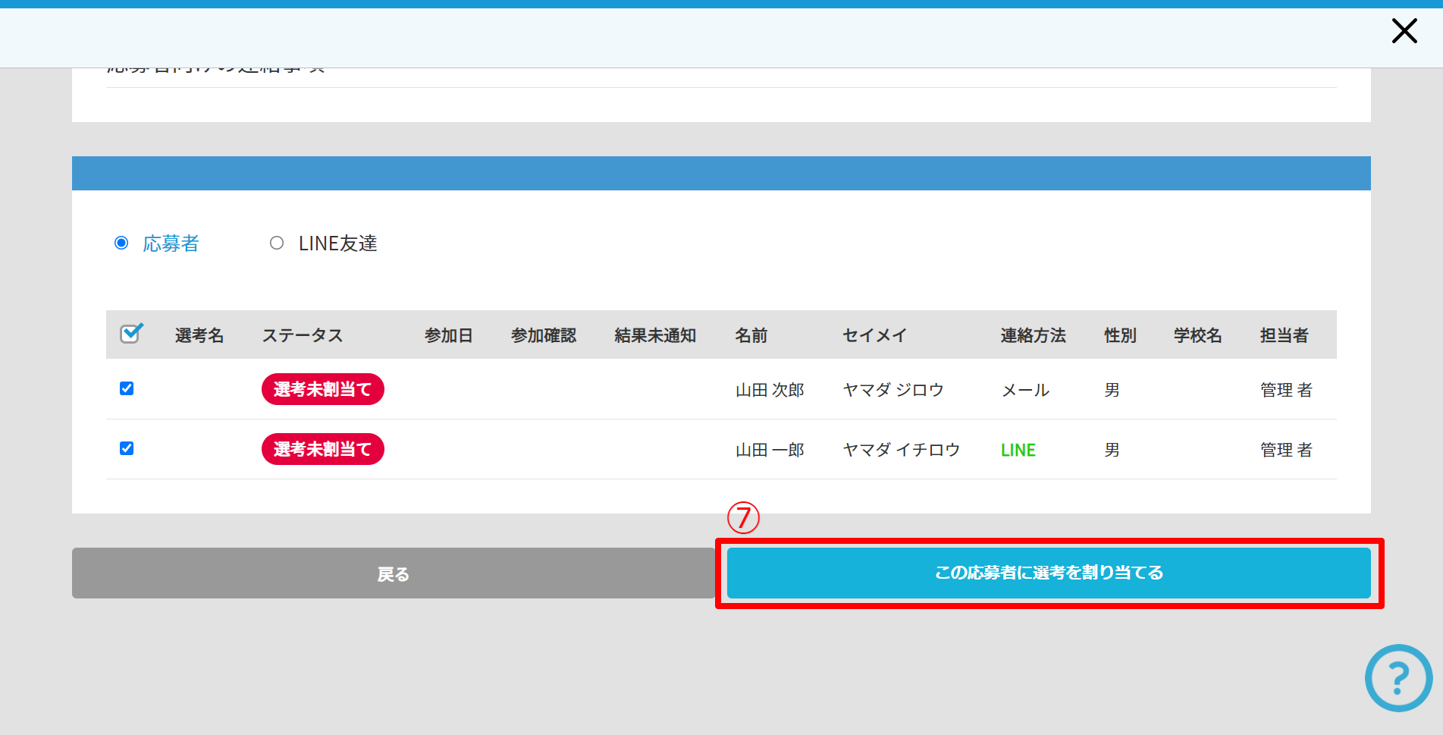The width and height of the screenshot is (1443, 735).
Task: Click the 戻る button
Action: point(393,573)
